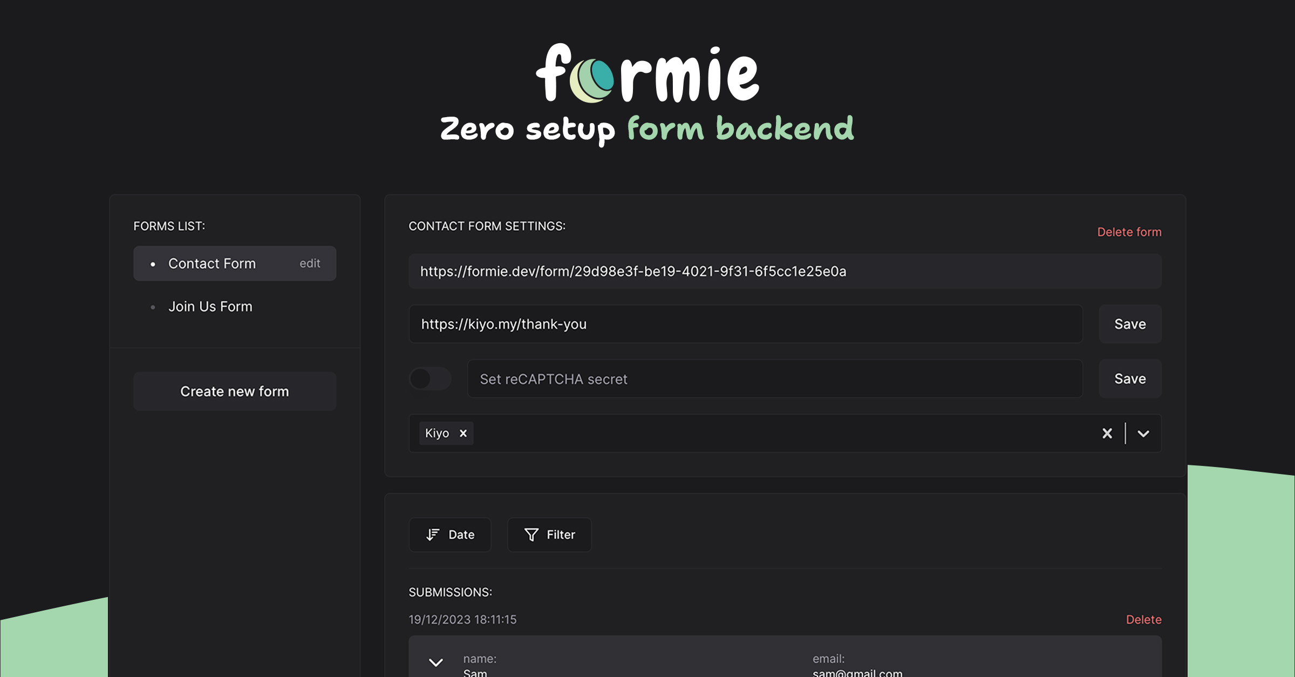Click the formie logo at the top
The image size is (1295, 677).
pyautogui.click(x=647, y=73)
